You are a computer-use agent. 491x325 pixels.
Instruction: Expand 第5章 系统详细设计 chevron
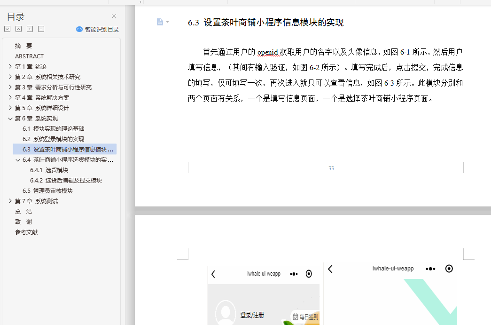[x=10, y=108]
